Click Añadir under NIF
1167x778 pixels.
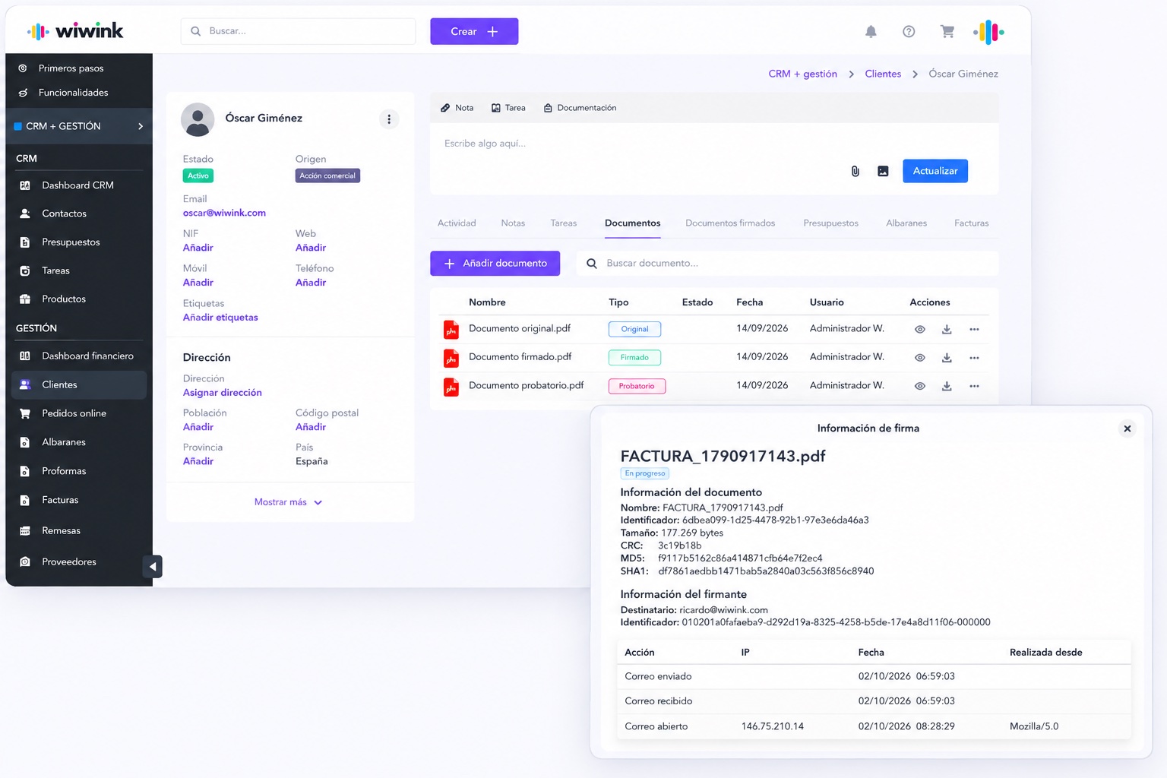coord(198,248)
